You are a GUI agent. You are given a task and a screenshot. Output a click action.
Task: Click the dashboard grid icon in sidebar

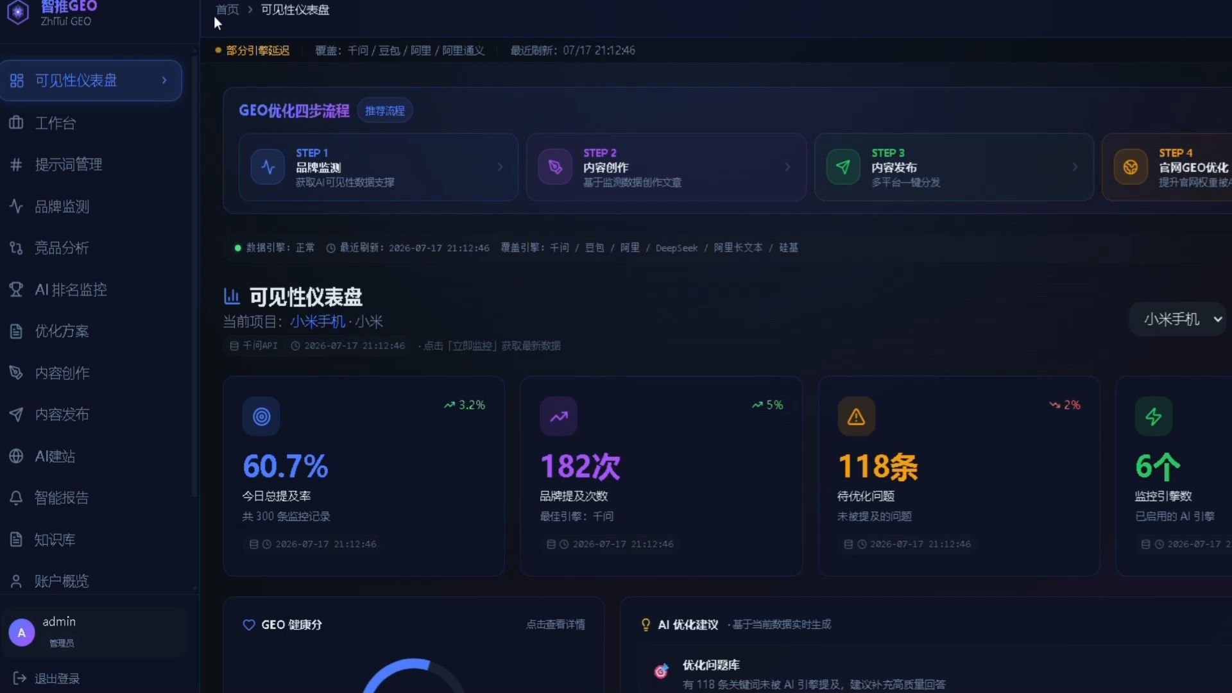pyautogui.click(x=17, y=80)
